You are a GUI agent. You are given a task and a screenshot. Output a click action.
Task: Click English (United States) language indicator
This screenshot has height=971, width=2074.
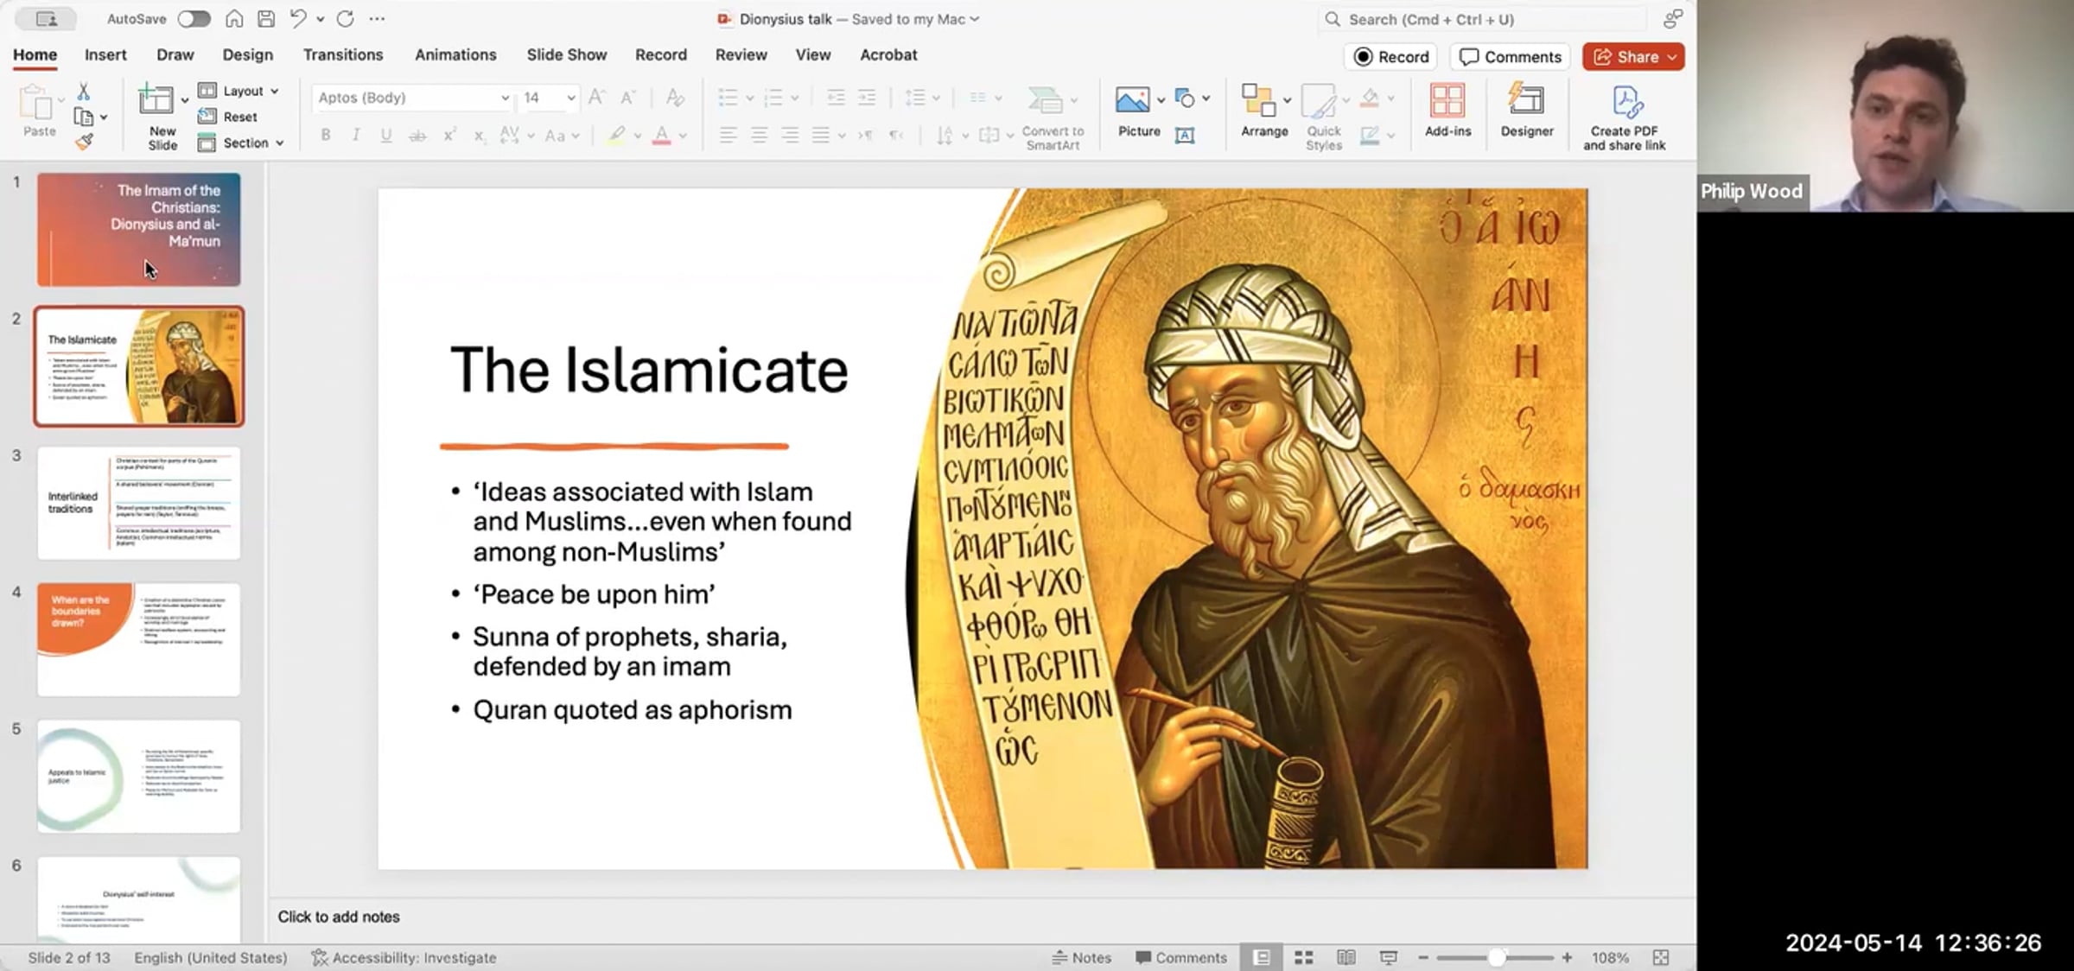[x=211, y=957]
